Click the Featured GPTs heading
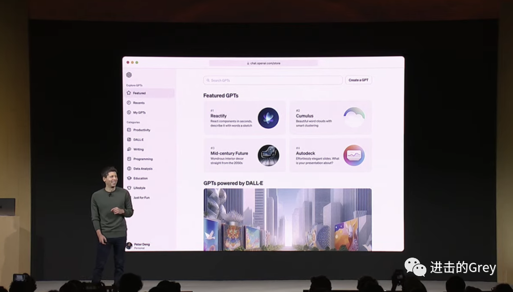This screenshot has height=292, width=513. point(221,95)
